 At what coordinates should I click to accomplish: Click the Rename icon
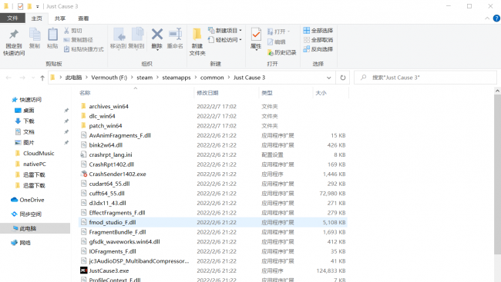coord(175,34)
